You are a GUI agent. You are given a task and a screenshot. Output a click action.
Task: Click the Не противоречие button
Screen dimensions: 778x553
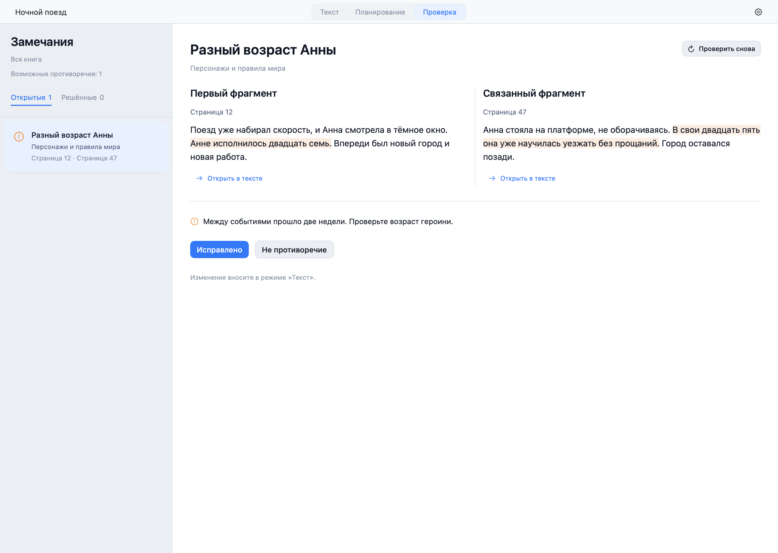[x=294, y=249]
